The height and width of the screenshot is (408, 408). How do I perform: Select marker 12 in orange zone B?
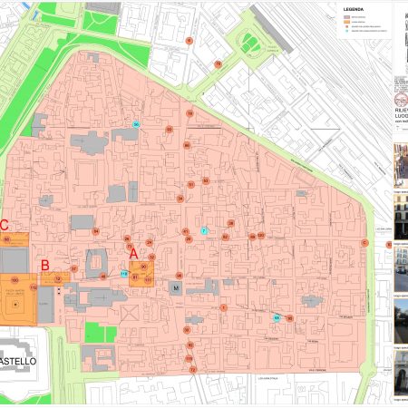pyautogui.click(x=58, y=279)
